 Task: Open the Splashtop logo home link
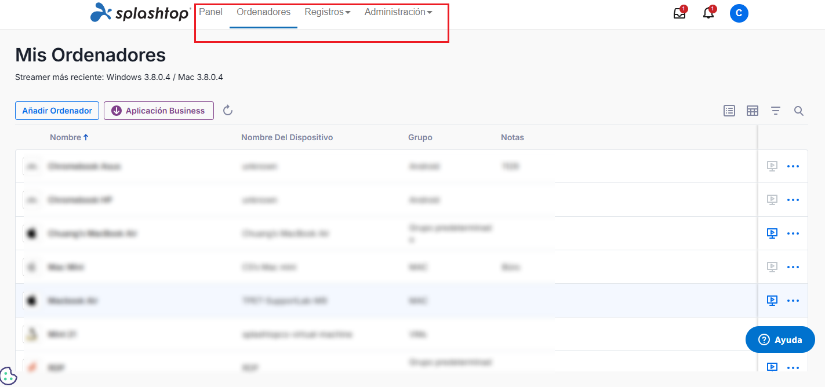coord(141,12)
